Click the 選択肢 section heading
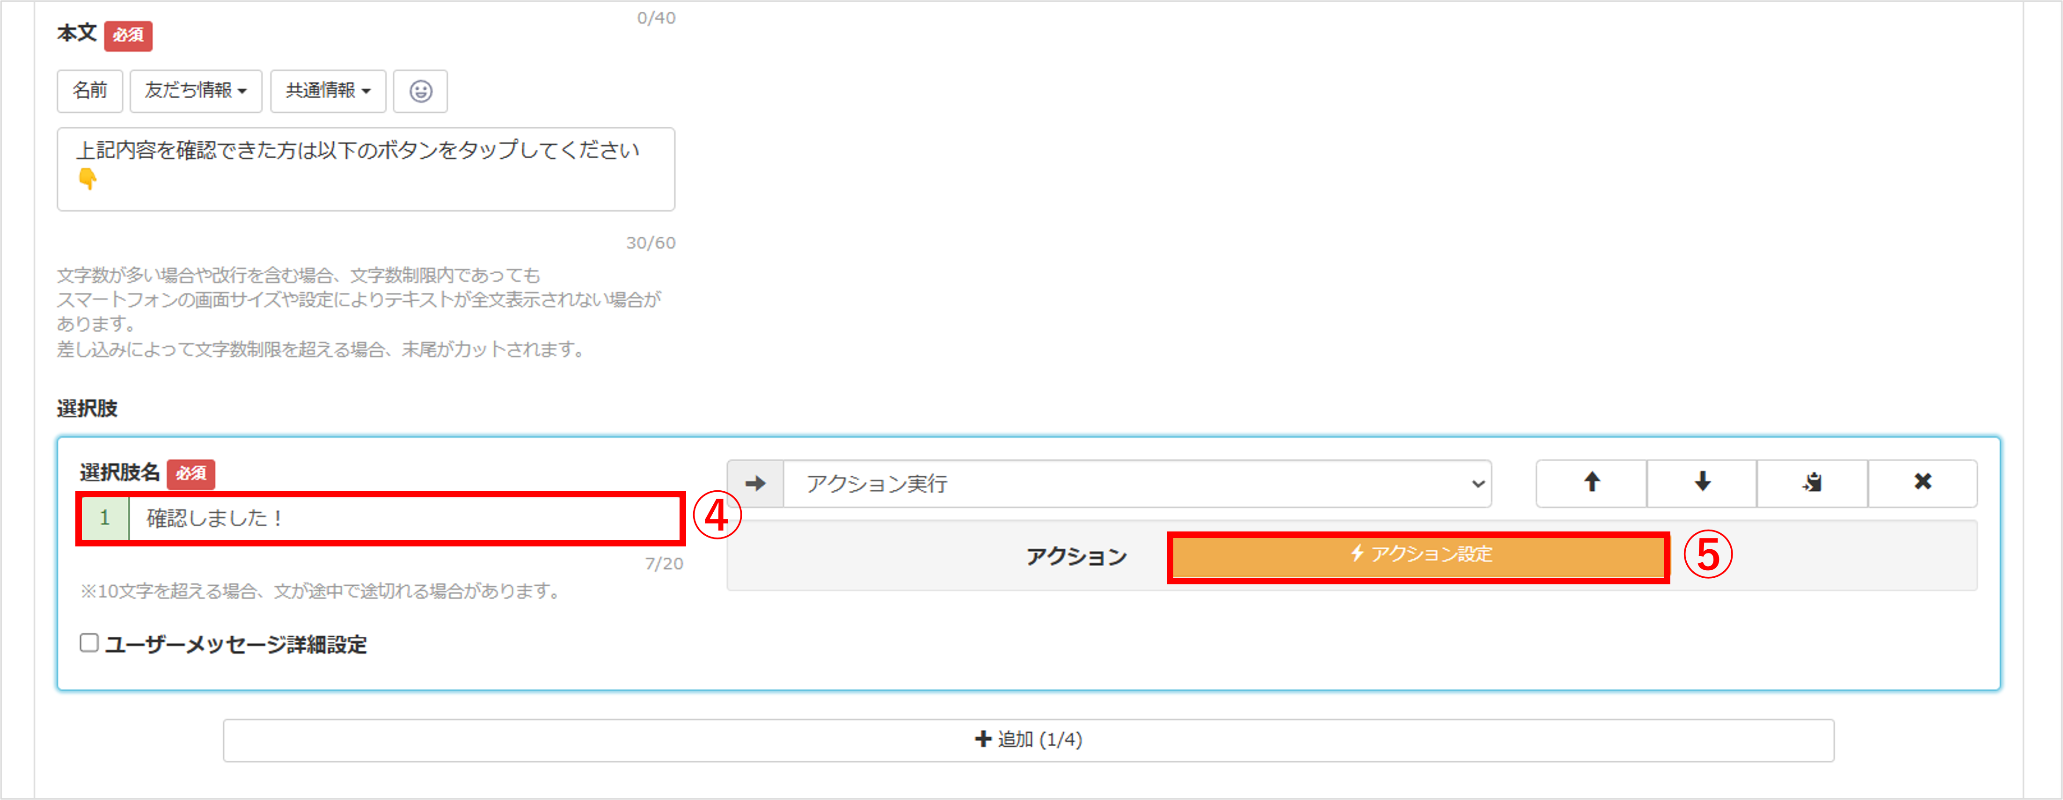Viewport: 2063px width, 800px height. pyautogui.click(x=88, y=408)
